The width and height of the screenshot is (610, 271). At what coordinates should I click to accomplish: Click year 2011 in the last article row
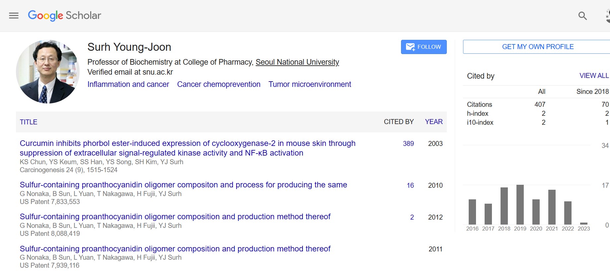click(x=435, y=249)
